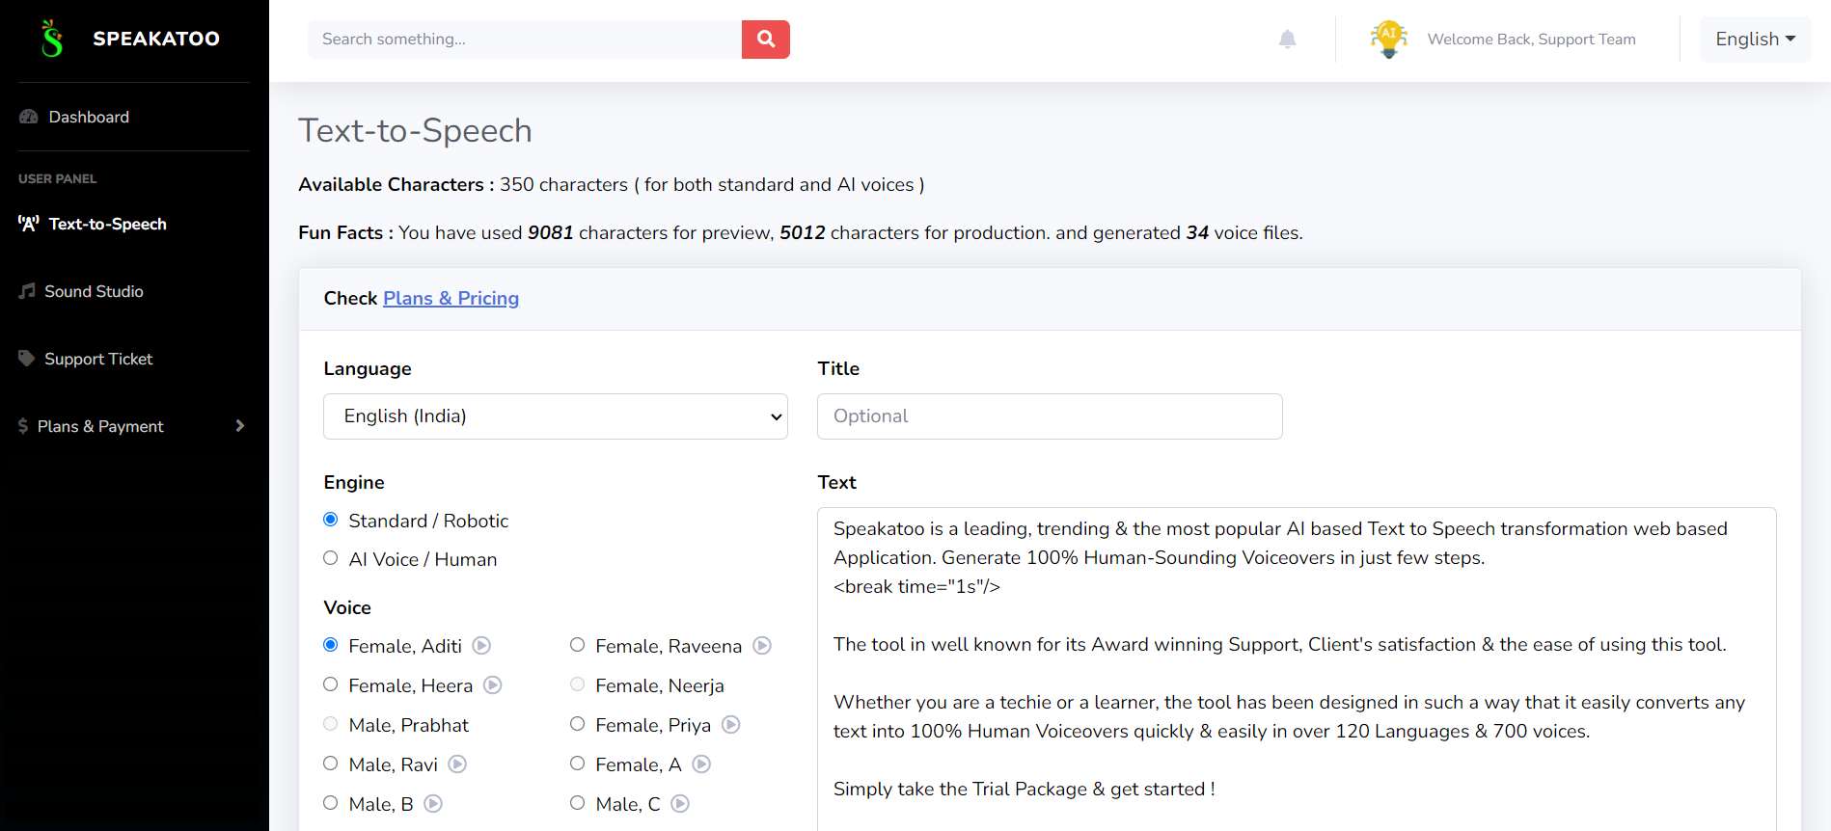Click the SPEAKATOO brand name
This screenshot has height=831, width=1831.
pyautogui.click(x=156, y=39)
